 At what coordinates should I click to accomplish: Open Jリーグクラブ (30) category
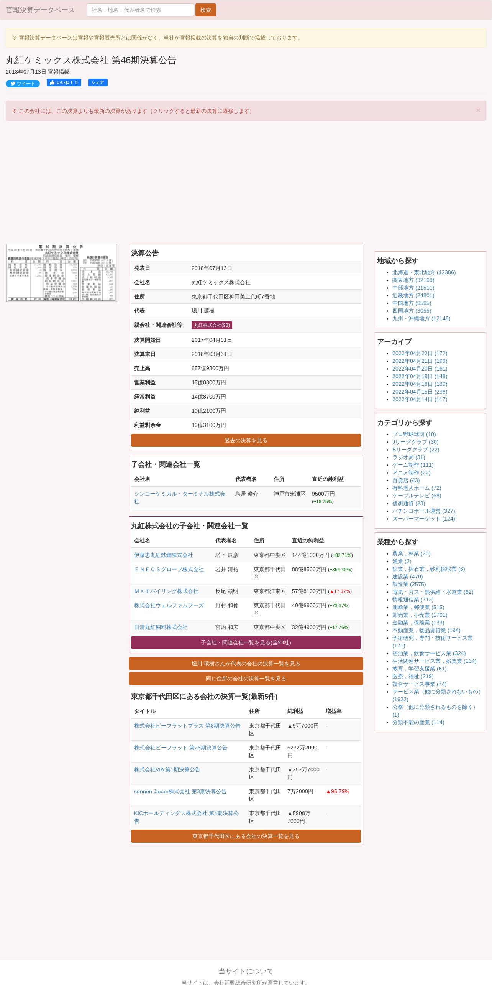pyautogui.click(x=415, y=442)
